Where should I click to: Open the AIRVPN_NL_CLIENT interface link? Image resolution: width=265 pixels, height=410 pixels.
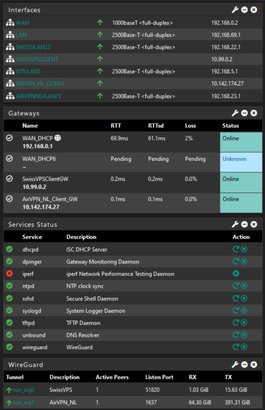point(40,84)
